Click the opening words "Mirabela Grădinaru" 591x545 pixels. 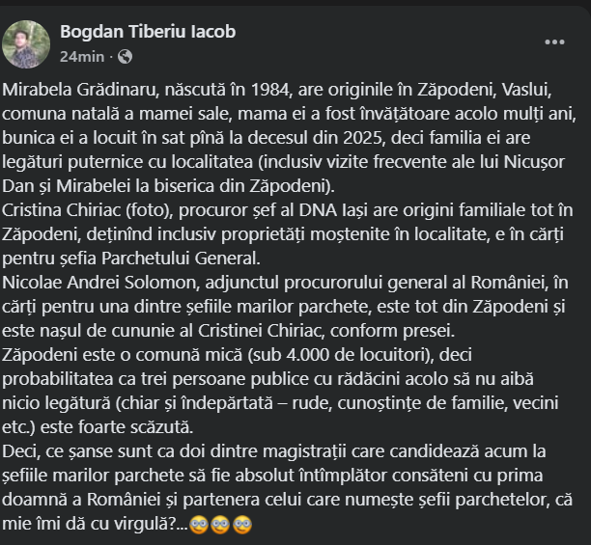(71, 89)
